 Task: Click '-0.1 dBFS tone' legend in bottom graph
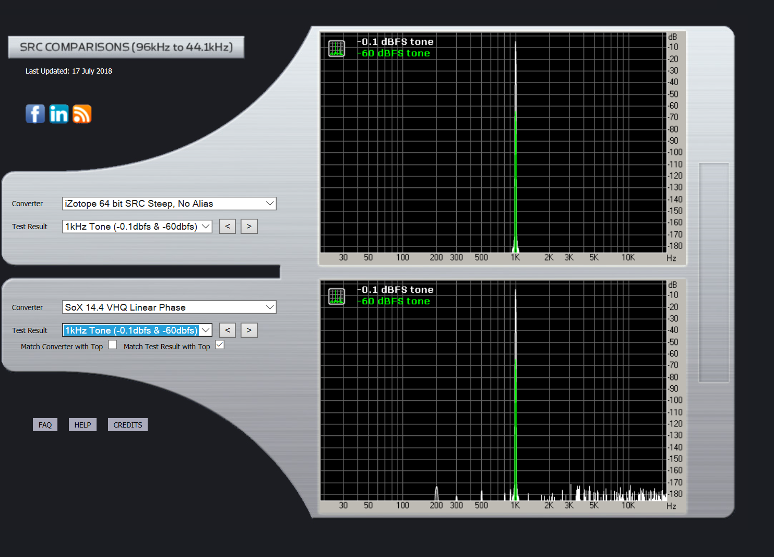396,290
